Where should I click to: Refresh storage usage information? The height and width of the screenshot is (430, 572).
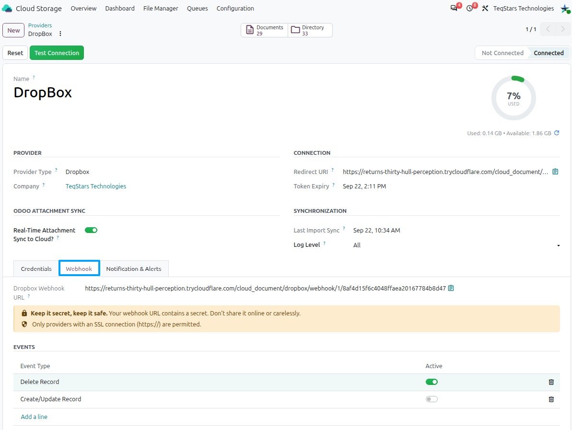click(x=557, y=133)
